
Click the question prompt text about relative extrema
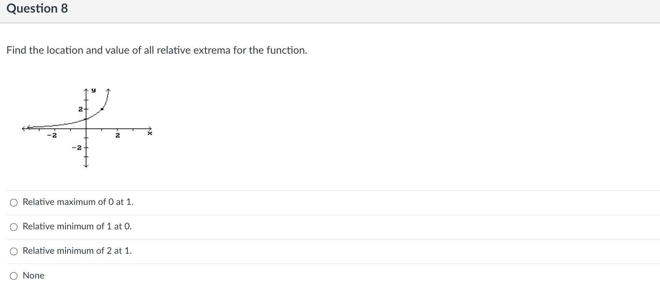click(x=156, y=50)
